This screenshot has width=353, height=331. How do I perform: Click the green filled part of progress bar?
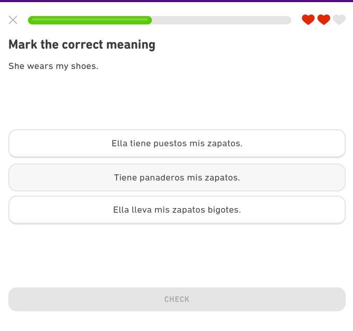90,20
